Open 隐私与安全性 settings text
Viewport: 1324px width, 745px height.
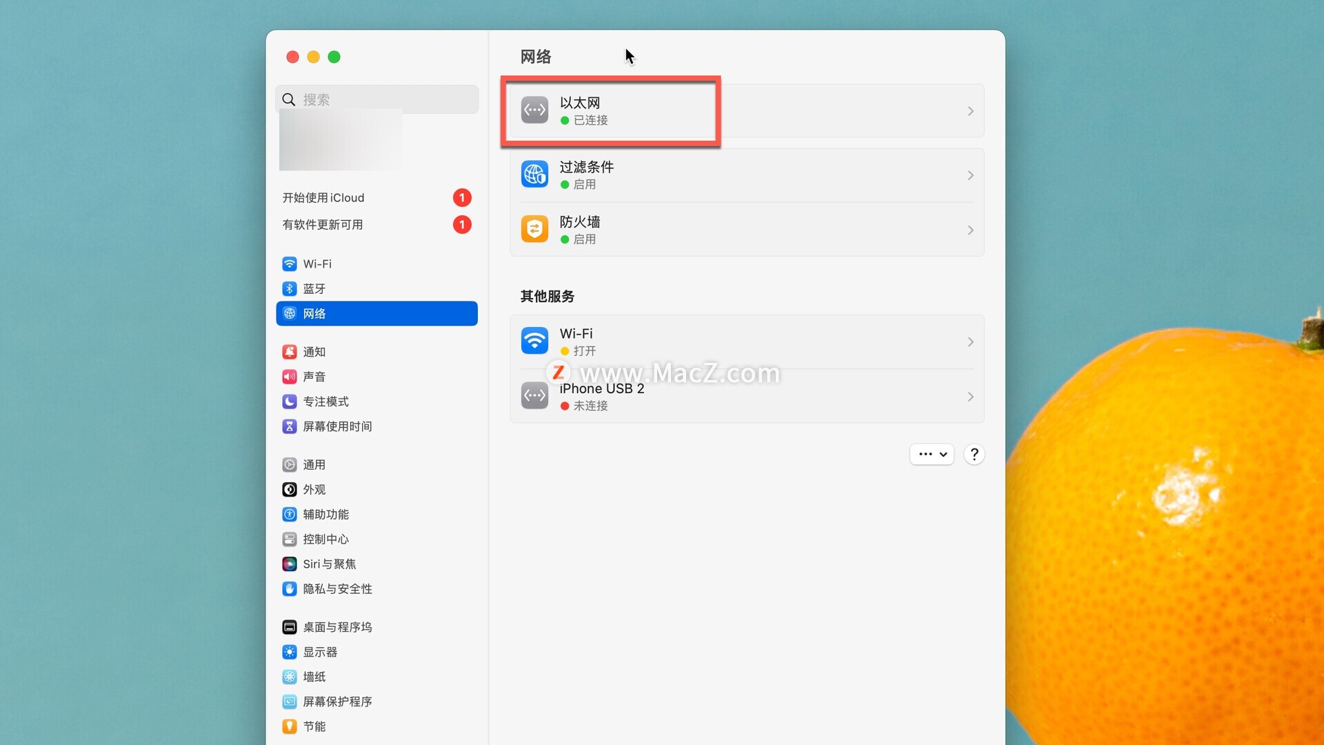338,590
